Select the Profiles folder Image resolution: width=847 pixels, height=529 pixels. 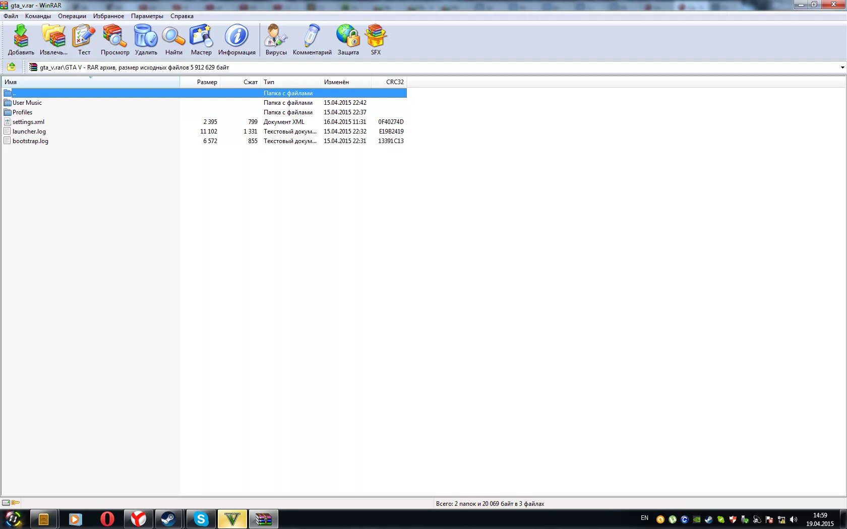[22, 112]
